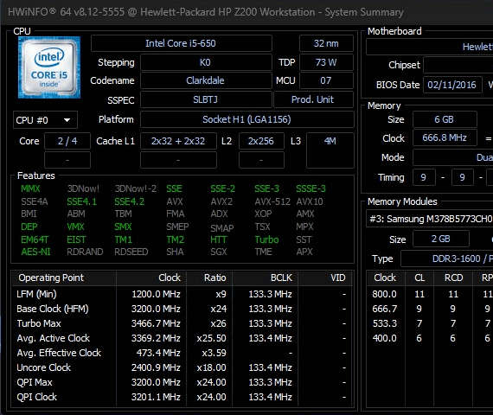
Task: Click the Operating Point column header
Action: pyautogui.click(x=64, y=278)
